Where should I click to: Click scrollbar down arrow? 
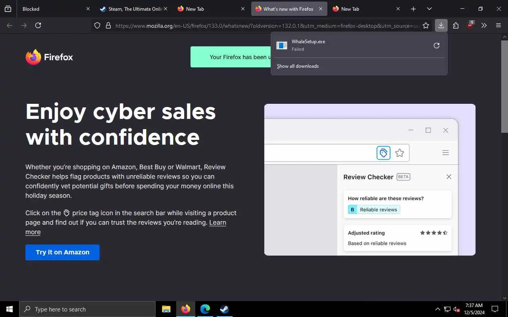[x=504, y=298]
